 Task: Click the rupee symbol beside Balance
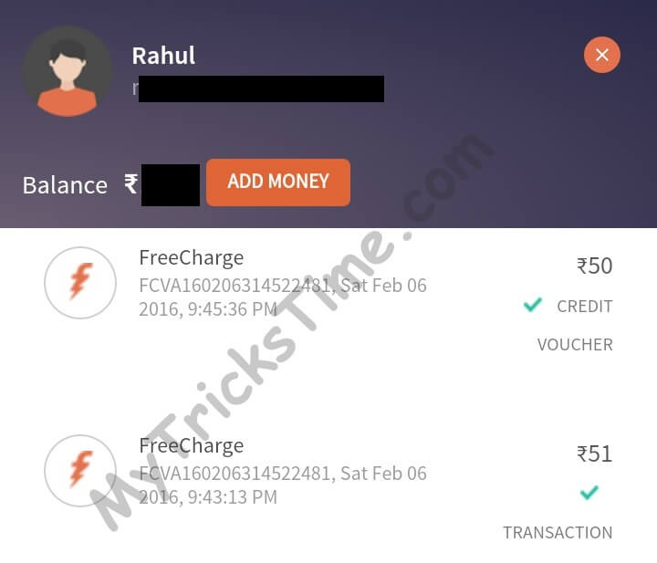(x=130, y=184)
